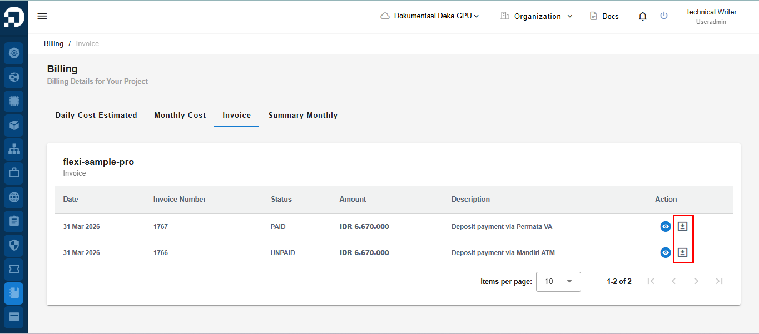
Task: Go to the first page of invoices
Action: pyautogui.click(x=651, y=281)
